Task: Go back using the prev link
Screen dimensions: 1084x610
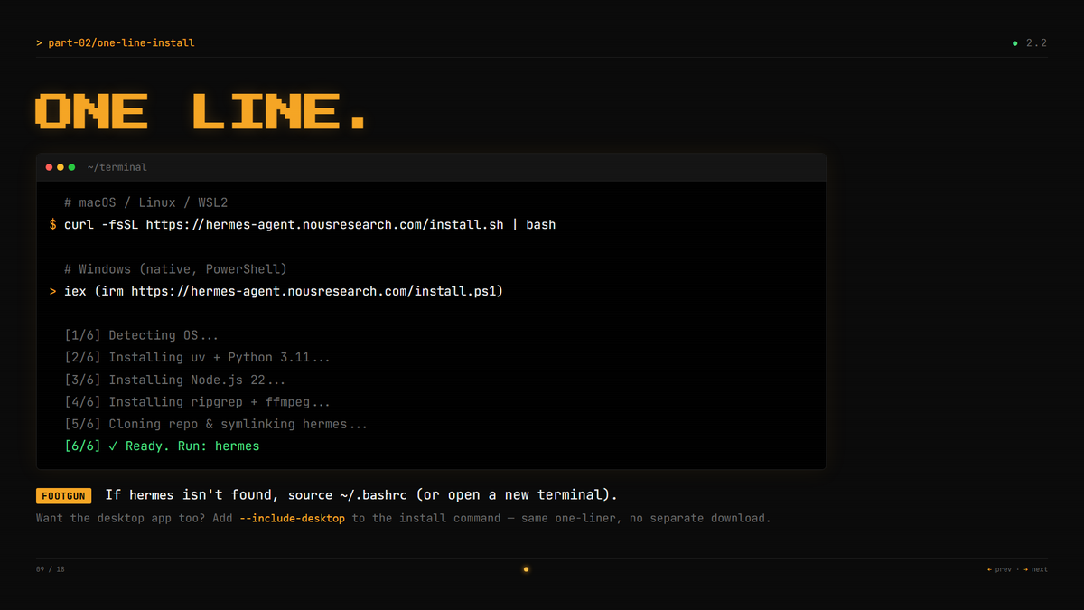Action: coord(999,569)
